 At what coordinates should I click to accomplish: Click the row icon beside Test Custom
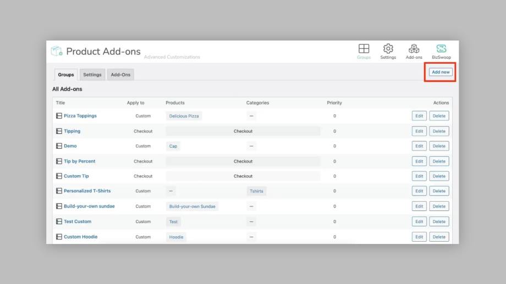coord(59,221)
